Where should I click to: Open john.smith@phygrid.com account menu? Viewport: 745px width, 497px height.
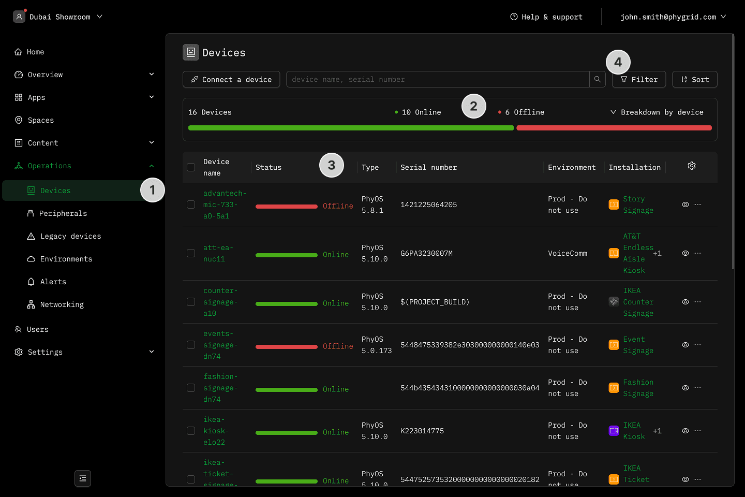(x=673, y=17)
